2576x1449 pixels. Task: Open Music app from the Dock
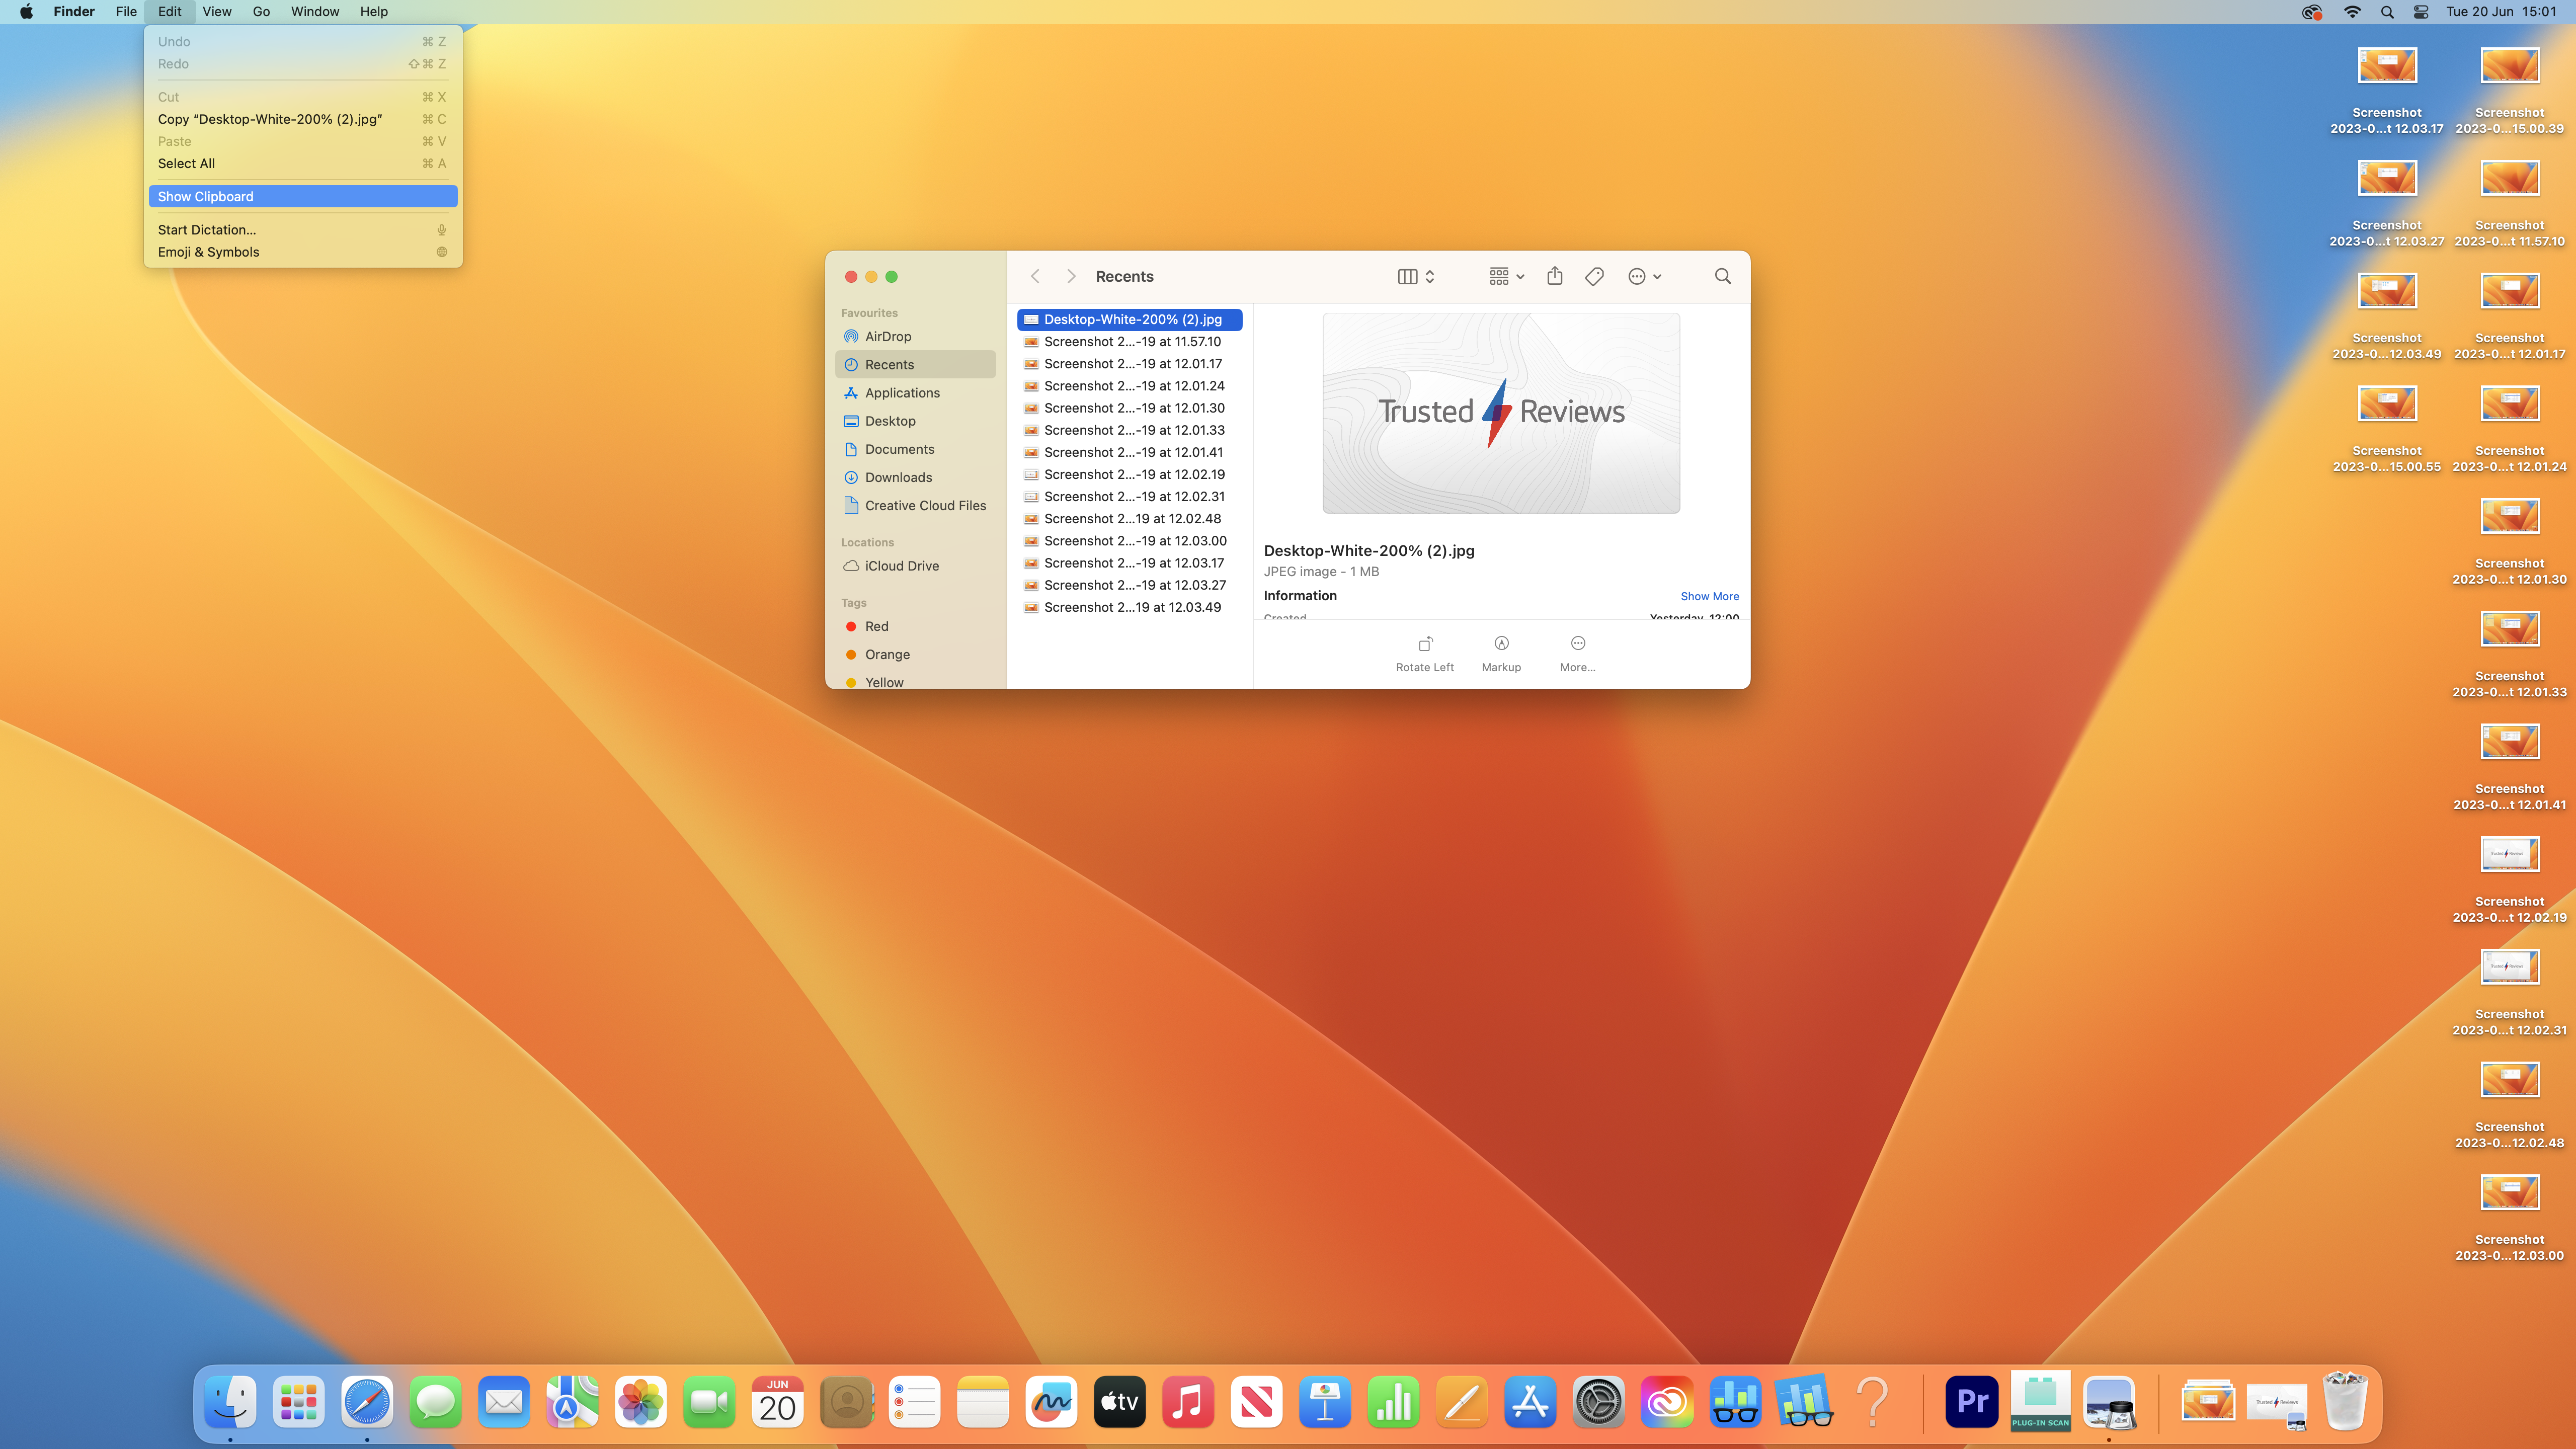pos(1187,1402)
